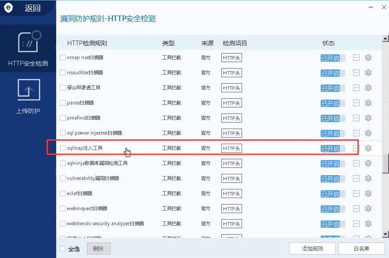389x258 pixels.
Task: Click minus icon for nmap nse扫描器
Action: pyautogui.click(x=356, y=58)
